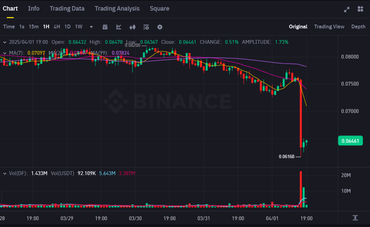Viewport: 370px width, 227px height.
Task: Click the green 0.06461 price label
Action: 350,141
